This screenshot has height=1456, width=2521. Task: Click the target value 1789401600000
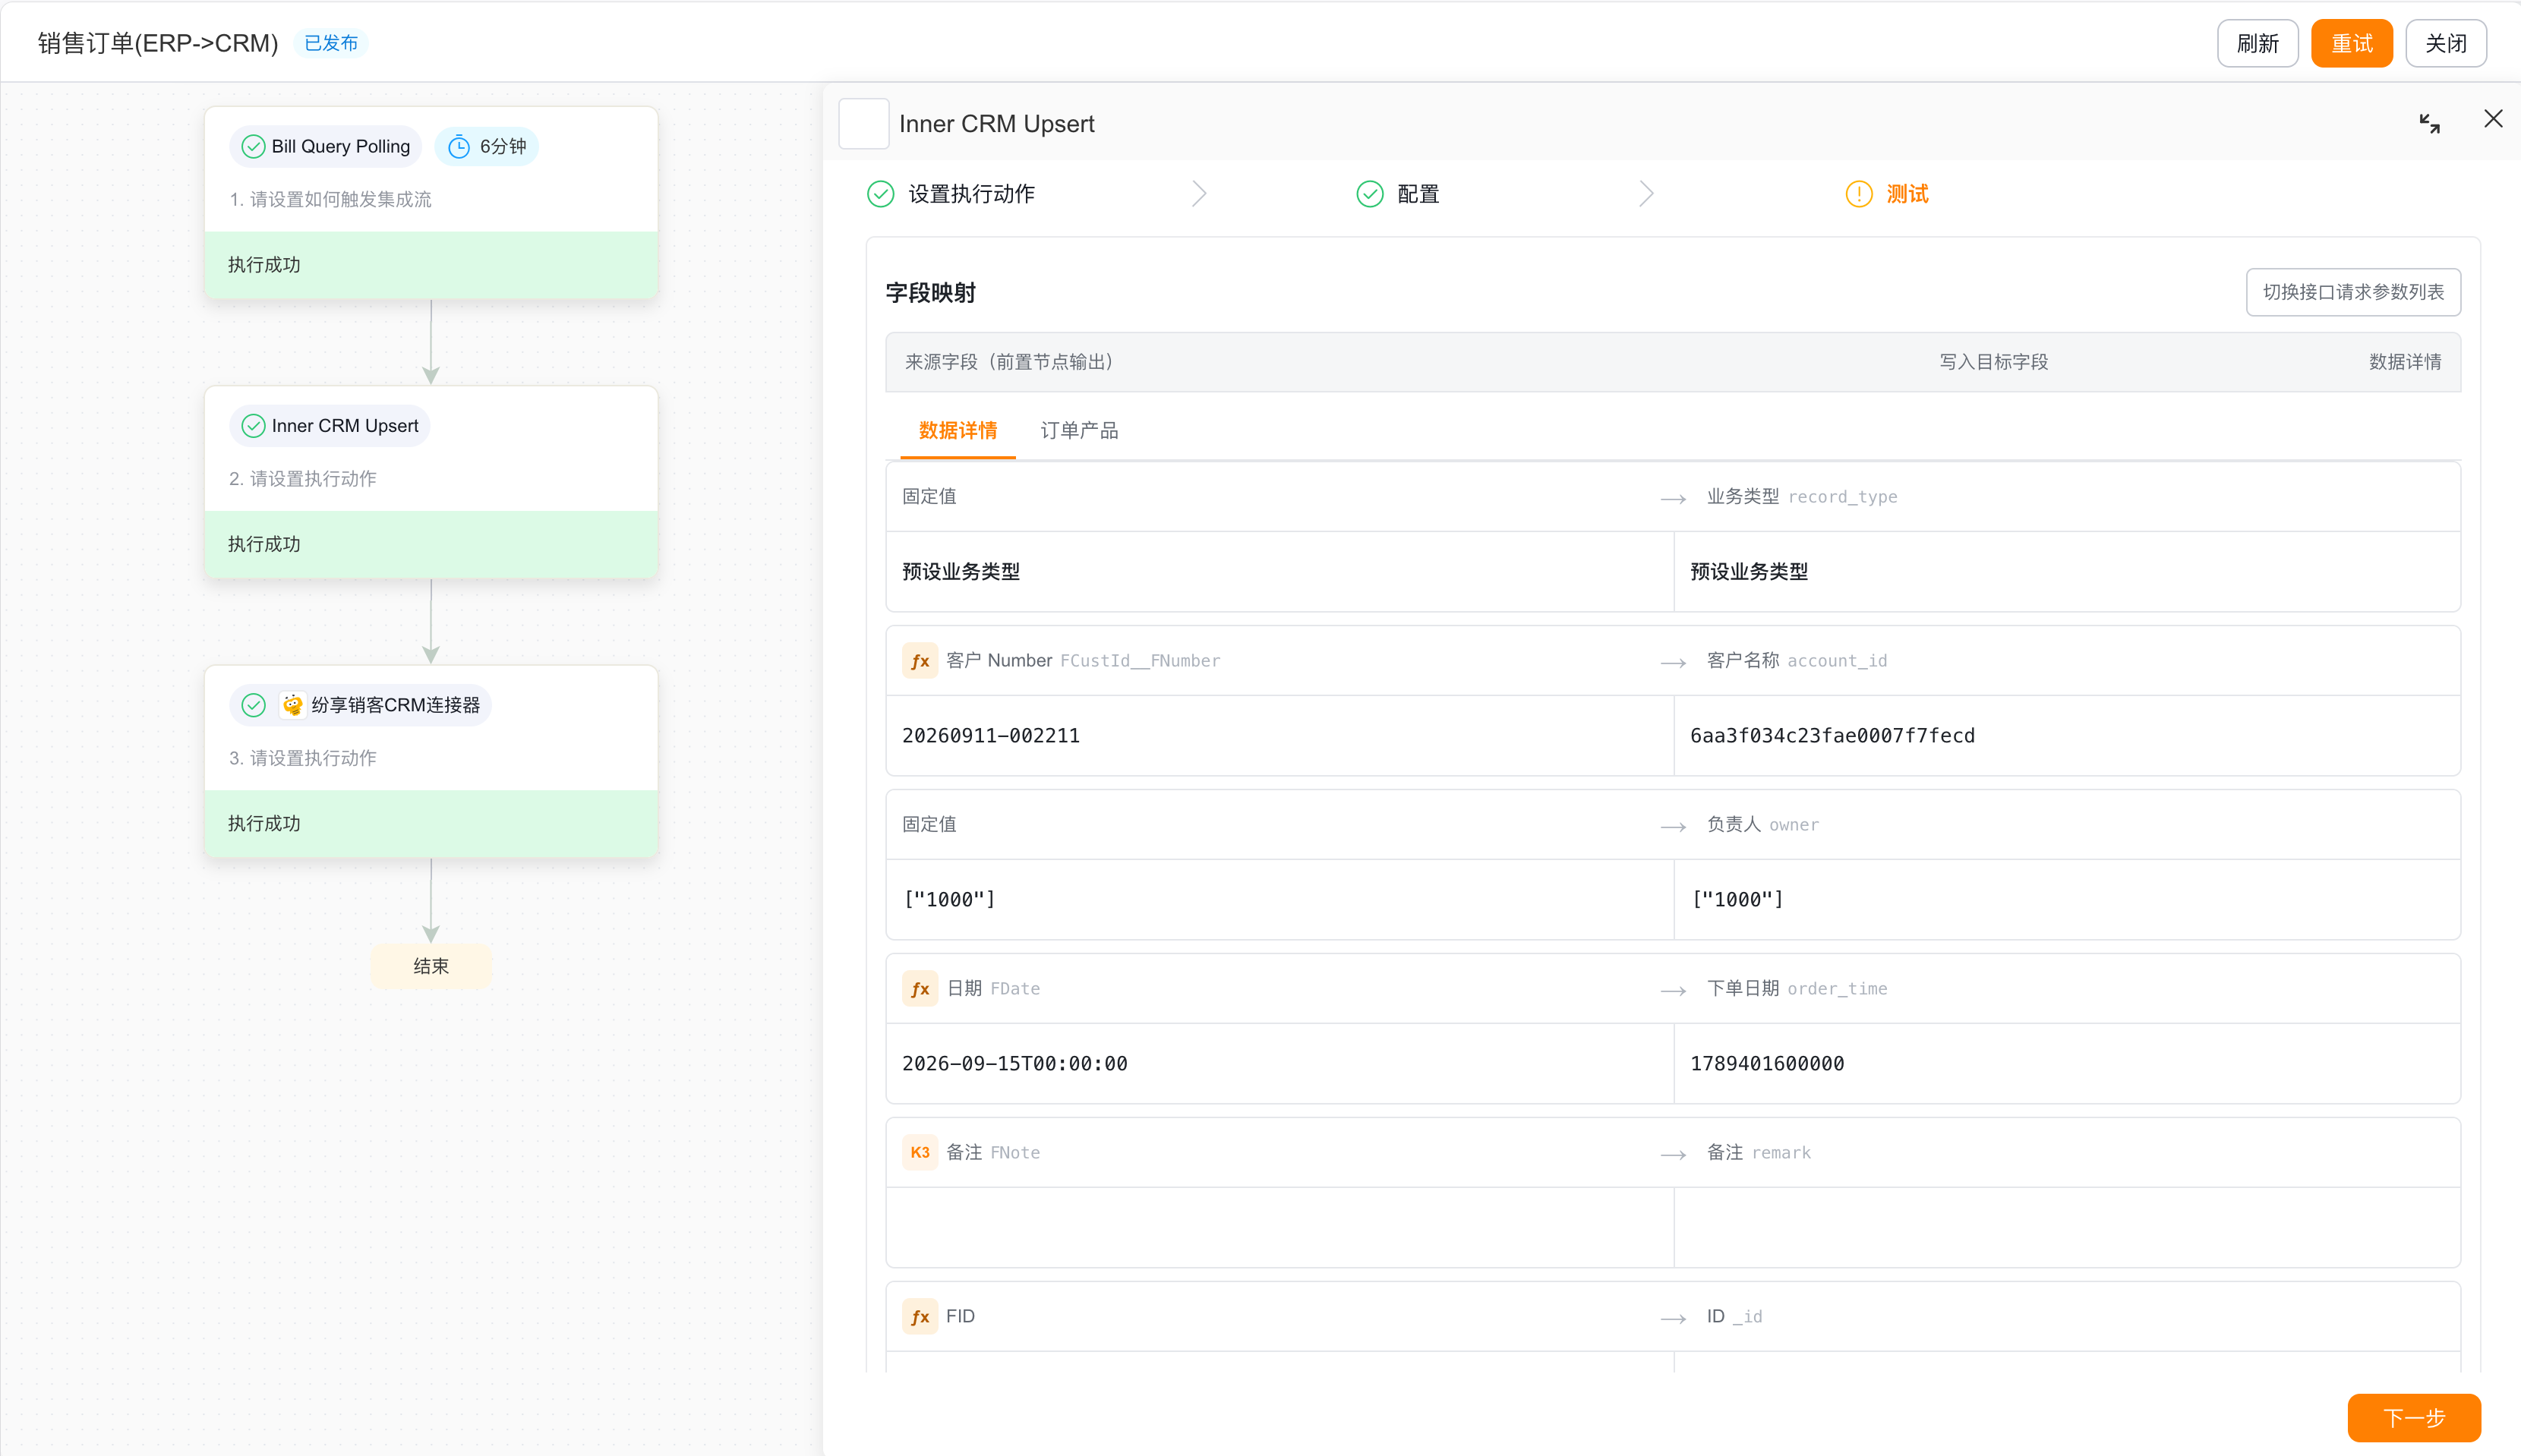point(1767,1064)
